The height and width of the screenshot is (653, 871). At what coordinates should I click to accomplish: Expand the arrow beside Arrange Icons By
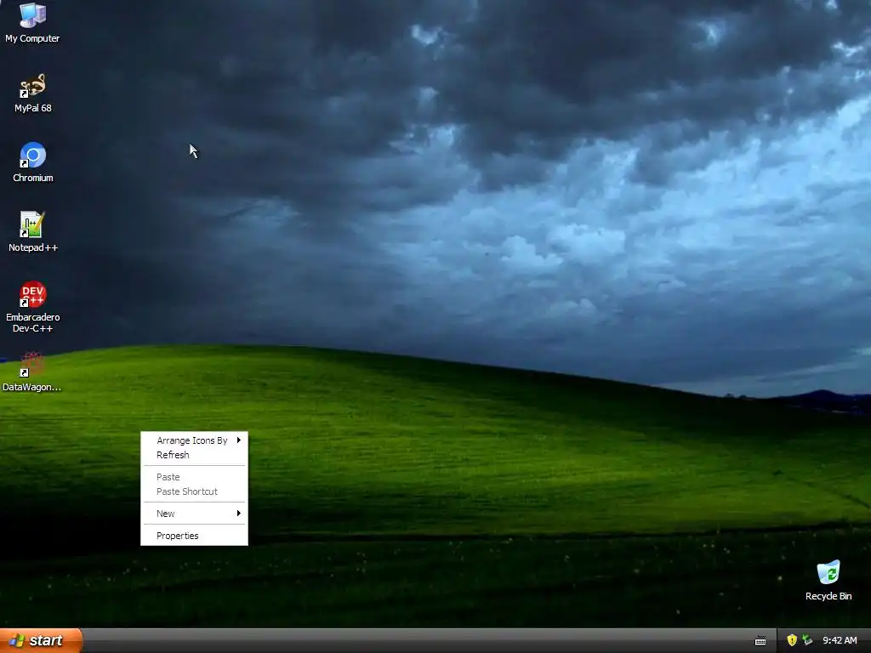pyautogui.click(x=239, y=440)
